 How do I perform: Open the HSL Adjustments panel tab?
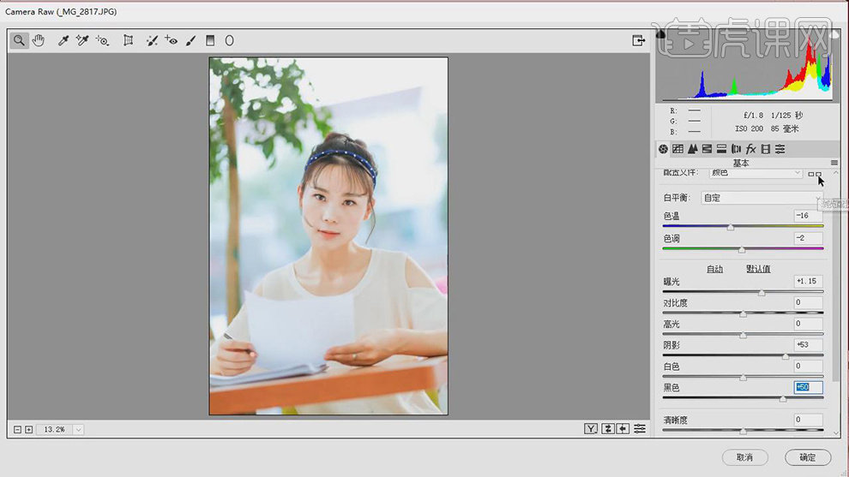[x=707, y=149]
